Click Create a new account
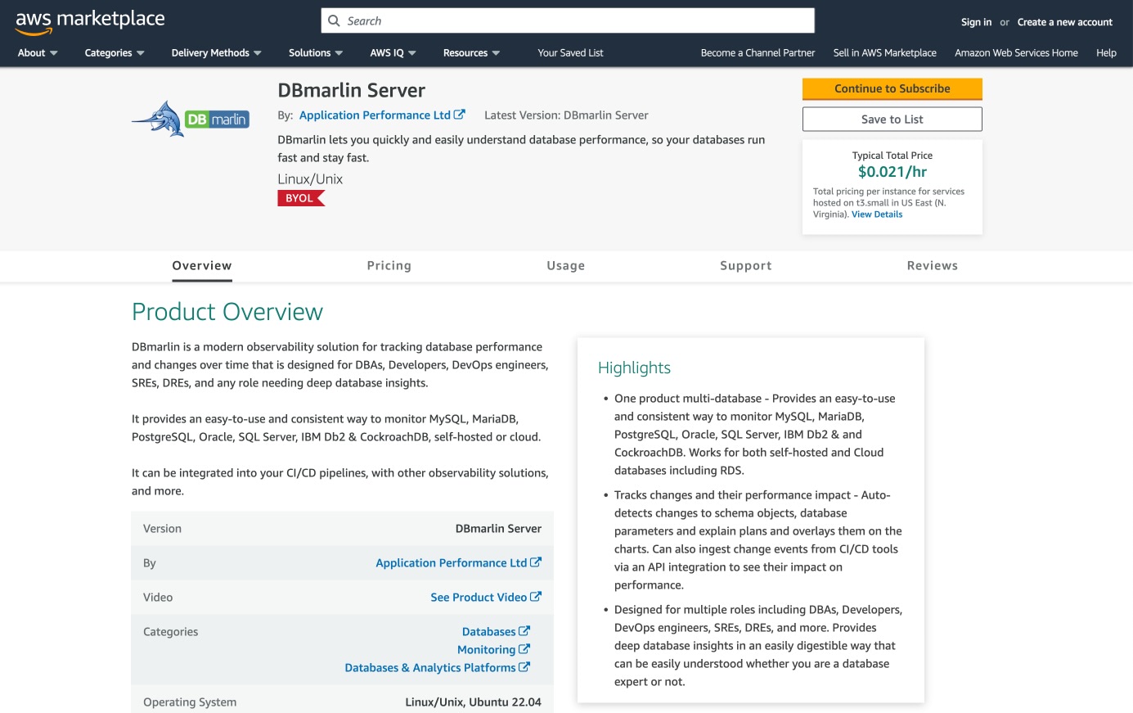The image size is (1133, 713). (1064, 22)
